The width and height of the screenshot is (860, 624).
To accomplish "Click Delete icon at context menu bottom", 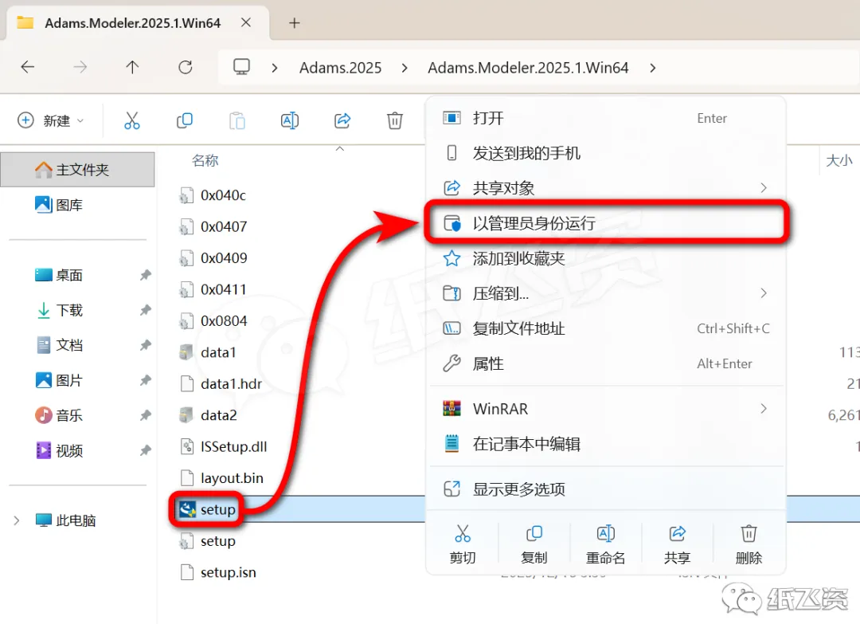I will 749,534.
